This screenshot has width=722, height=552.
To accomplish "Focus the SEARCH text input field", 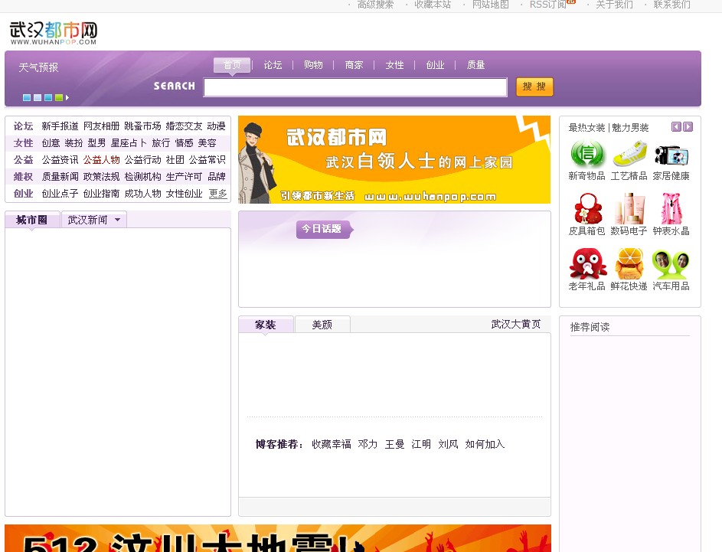I will tap(355, 87).
